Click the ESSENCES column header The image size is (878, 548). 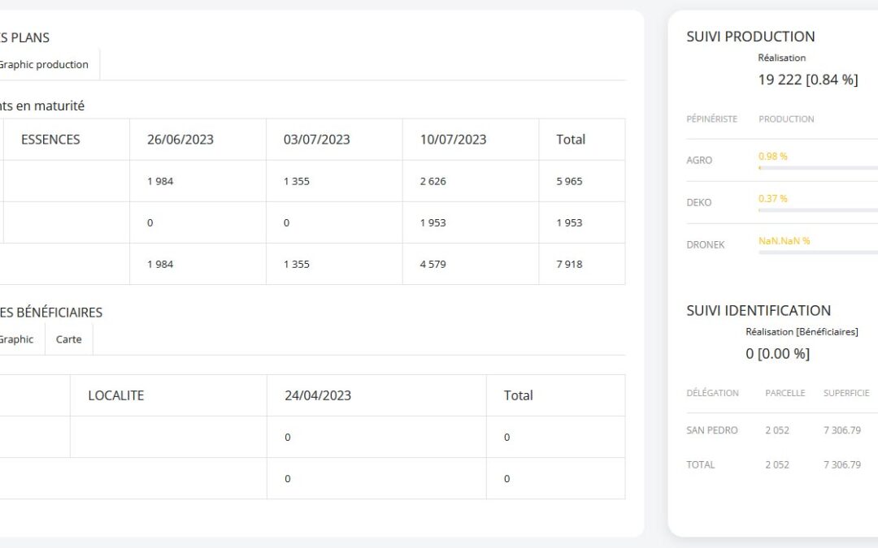pos(50,140)
